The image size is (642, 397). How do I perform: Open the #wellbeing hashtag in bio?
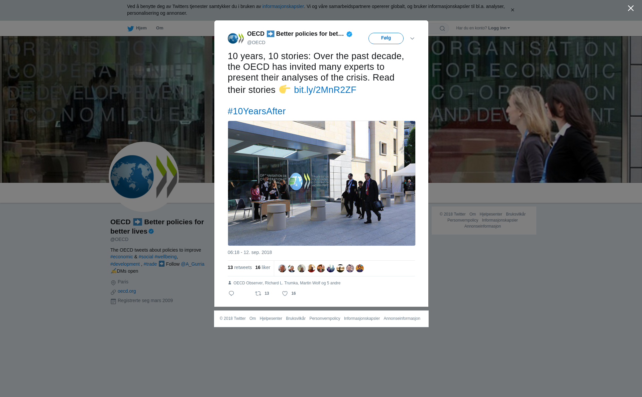click(166, 257)
